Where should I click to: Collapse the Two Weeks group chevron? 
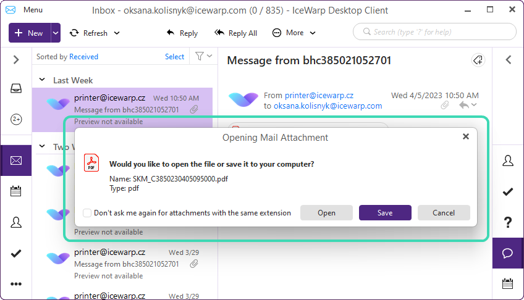point(42,146)
